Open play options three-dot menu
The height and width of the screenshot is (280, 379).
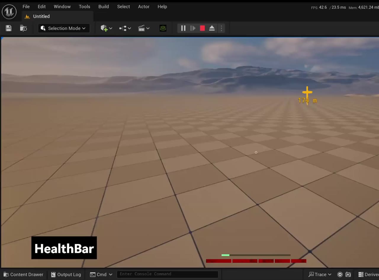[x=221, y=28]
